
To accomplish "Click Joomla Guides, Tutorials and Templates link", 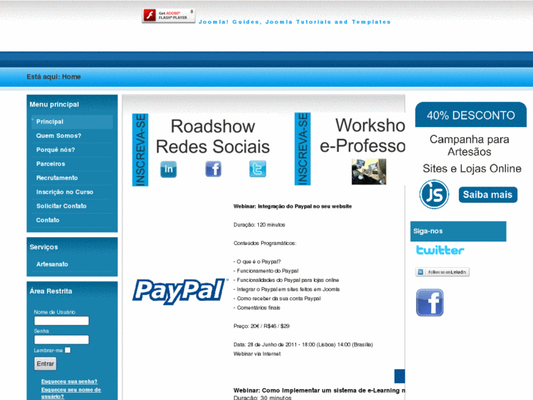I will pyautogui.click(x=295, y=22).
